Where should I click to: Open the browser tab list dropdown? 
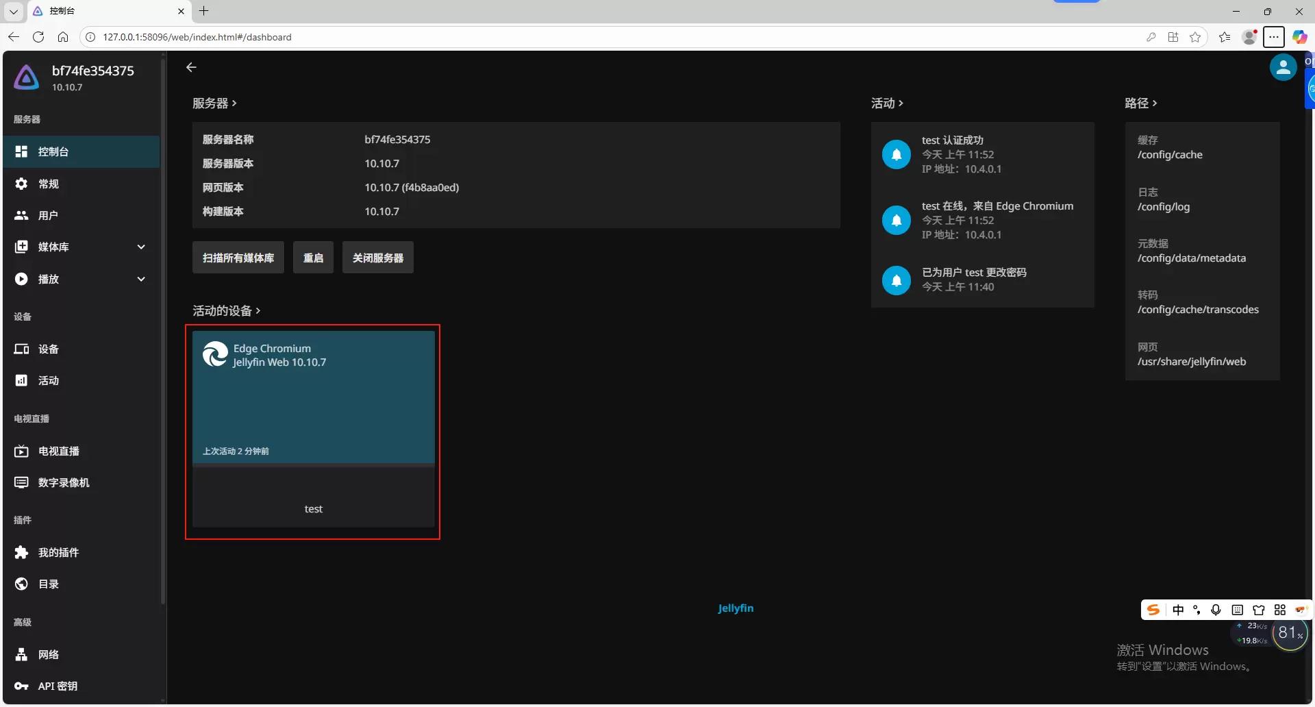(x=13, y=11)
